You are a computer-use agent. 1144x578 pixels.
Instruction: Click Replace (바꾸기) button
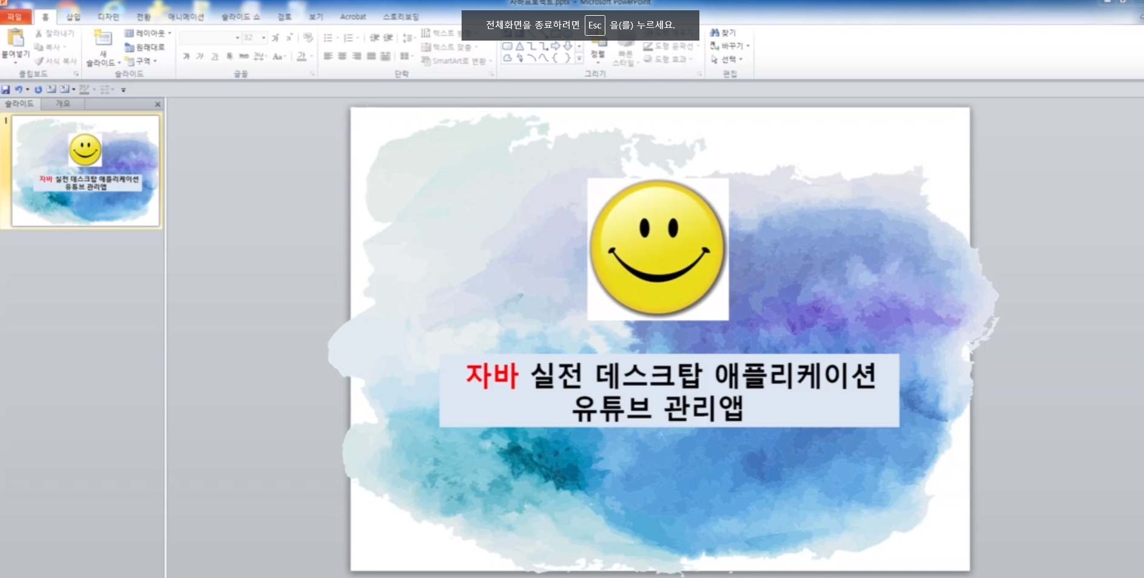coord(730,46)
